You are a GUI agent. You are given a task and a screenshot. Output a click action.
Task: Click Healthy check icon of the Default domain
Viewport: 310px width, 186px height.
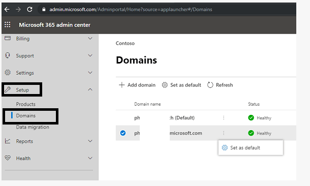(251, 118)
